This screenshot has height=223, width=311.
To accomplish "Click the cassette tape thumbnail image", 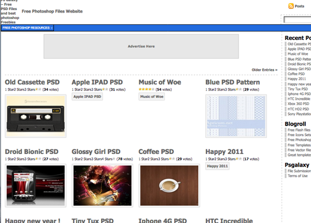I will click(36, 116).
